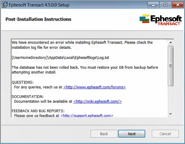This screenshot has width=185, height=144.
Task: Click the log file path text
Action: pyautogui.click(x=60, y=58)
